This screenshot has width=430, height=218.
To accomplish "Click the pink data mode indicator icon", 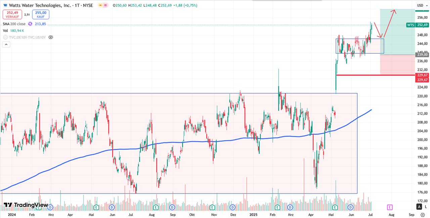I will (x=106, y=5).
